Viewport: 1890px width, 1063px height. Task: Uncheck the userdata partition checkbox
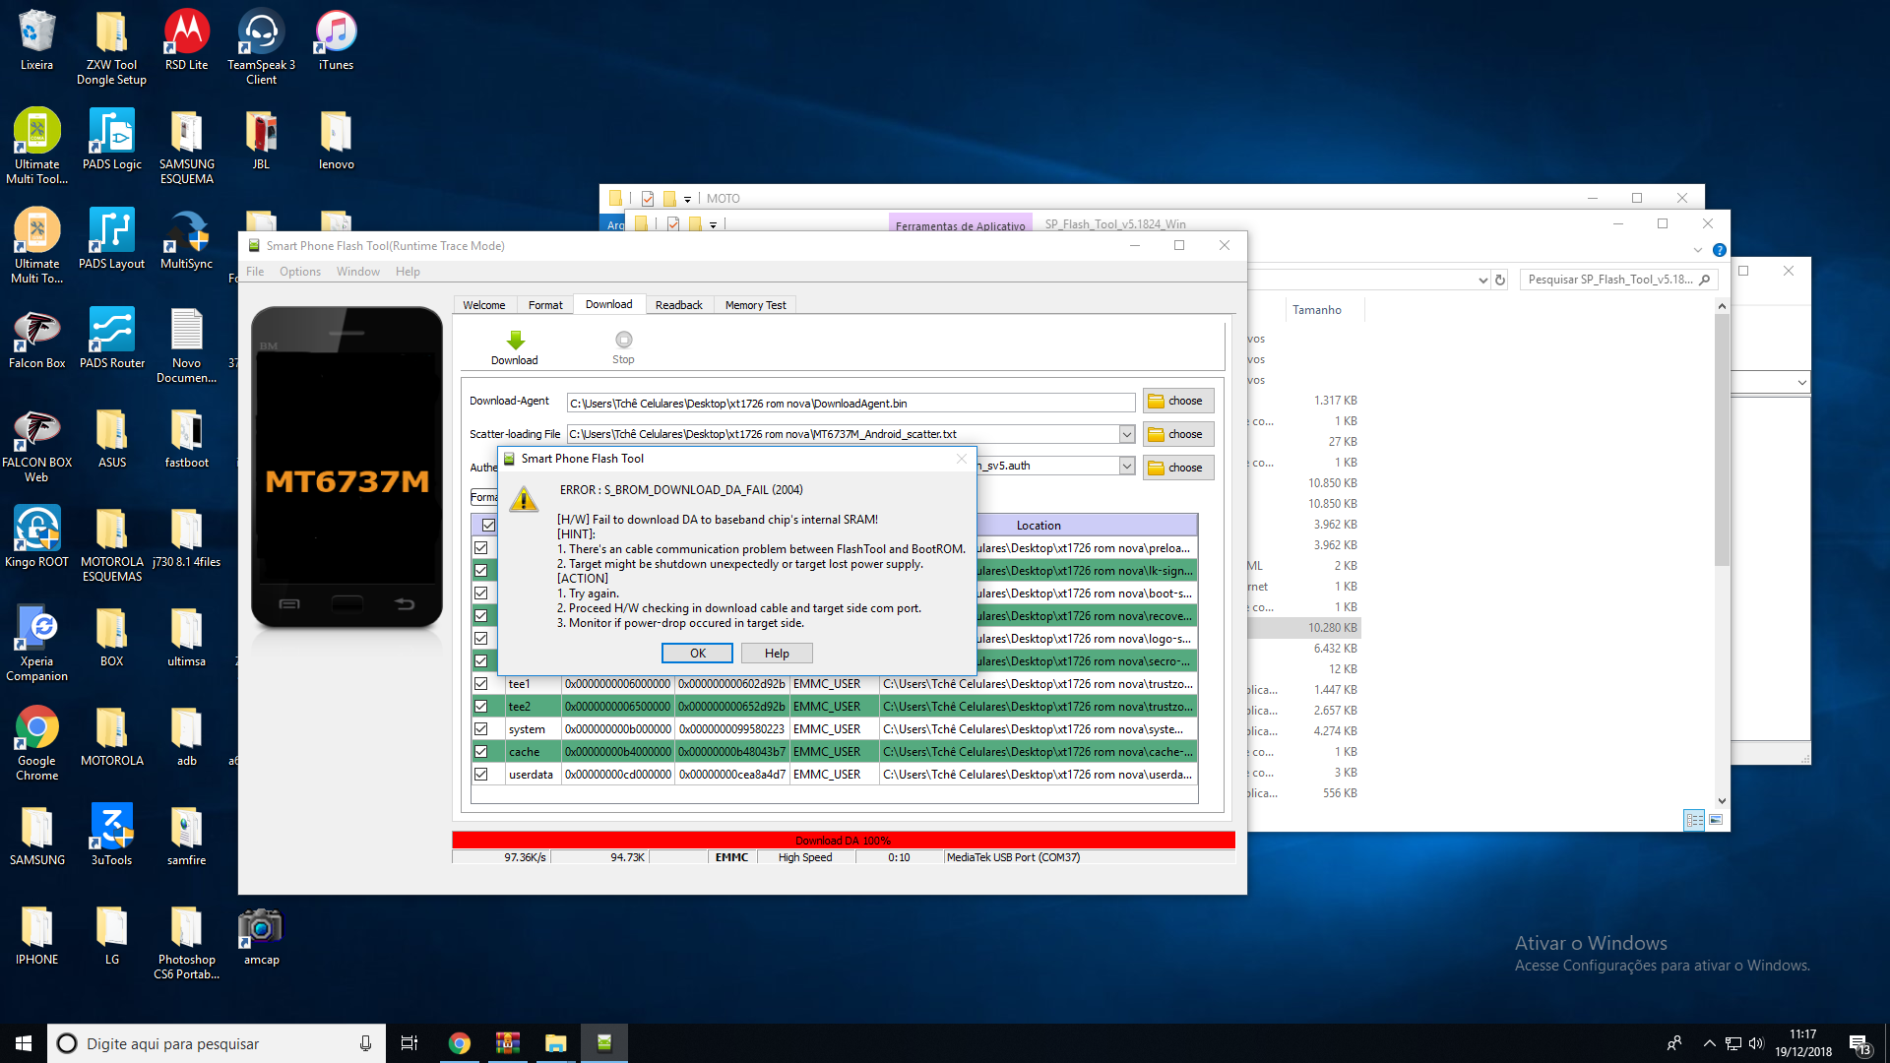pyautogui.click(x=481, y=775)
